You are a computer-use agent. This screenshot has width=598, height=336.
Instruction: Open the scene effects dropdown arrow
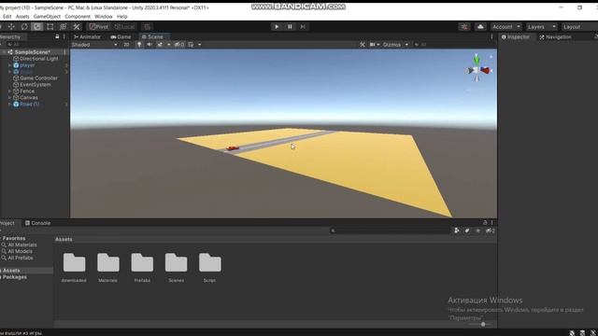168,45
